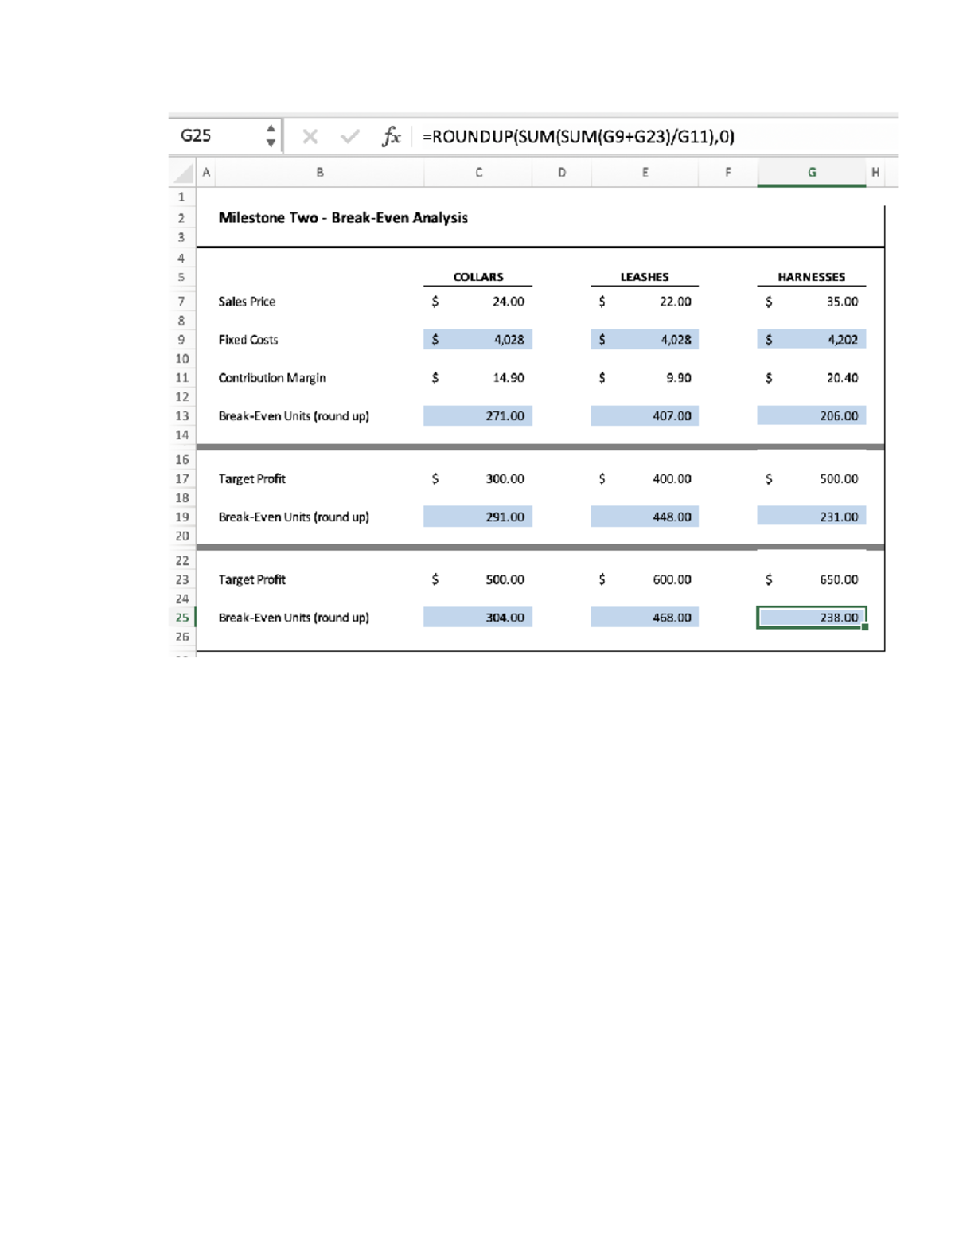The width and height of the screenshot is (955, 1236).
Task: Click the up arrow of the Name Box stepper
Action: click(271, 130)
